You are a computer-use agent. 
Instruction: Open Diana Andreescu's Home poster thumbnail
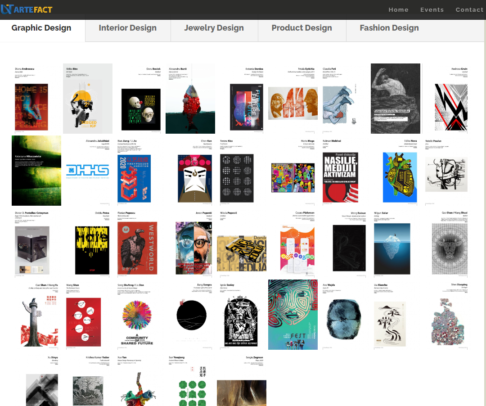pos(31,107)
